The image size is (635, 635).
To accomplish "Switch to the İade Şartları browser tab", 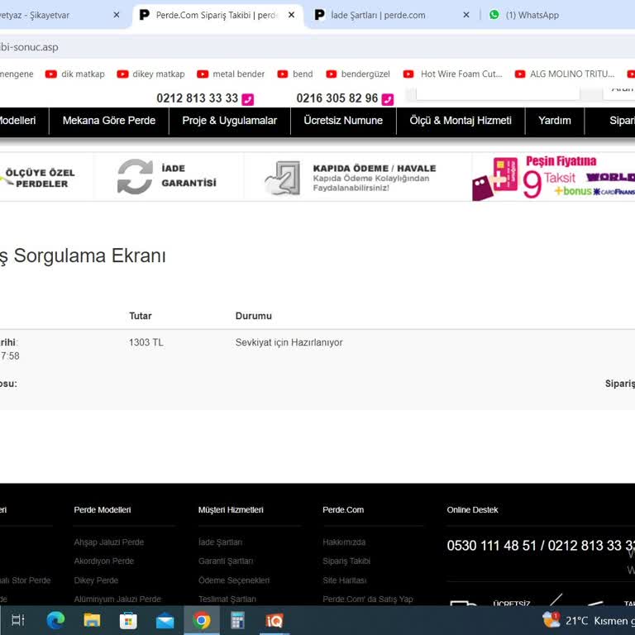I will click(x=378, y=15).
